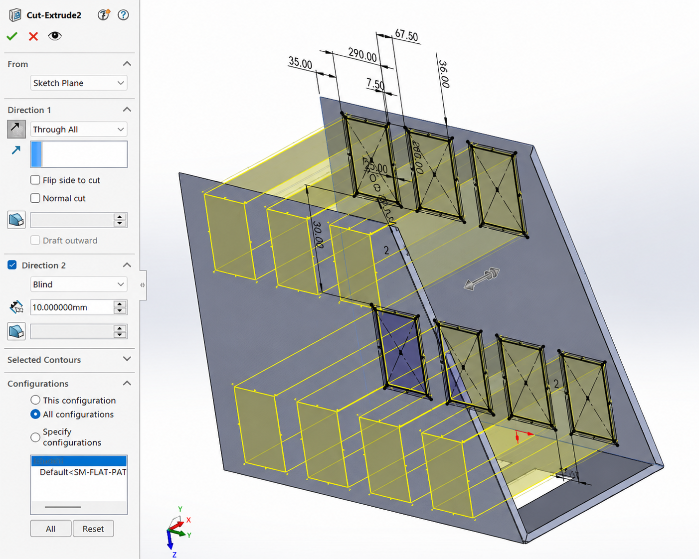Screen dimensions: 699x559
Task: Open the feature tips icon beside help
Action: pos(104,15)
